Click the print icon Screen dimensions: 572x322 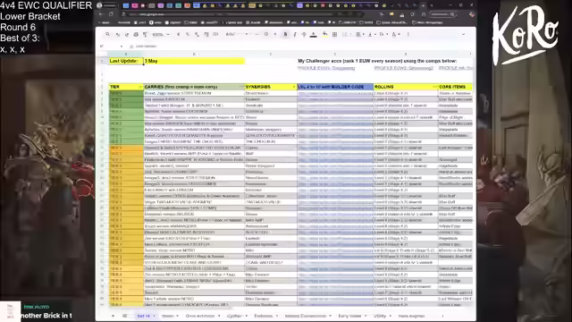point(136,34)
